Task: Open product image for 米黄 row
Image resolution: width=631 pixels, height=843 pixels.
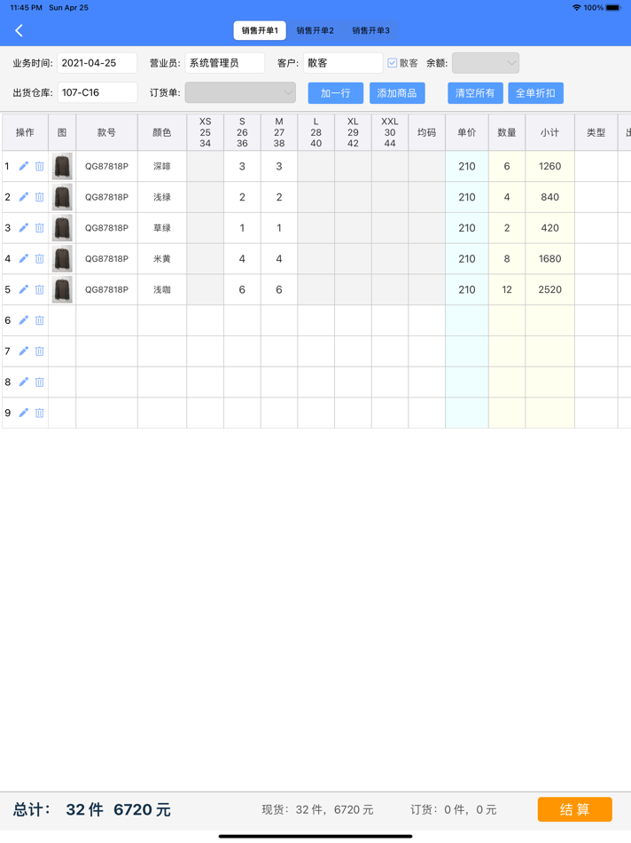Action: (62, 258)
